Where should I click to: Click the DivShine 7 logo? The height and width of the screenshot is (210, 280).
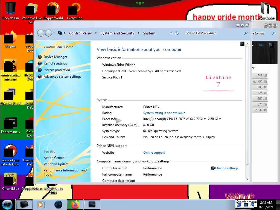pyautogui.click(x=218, y=83)
